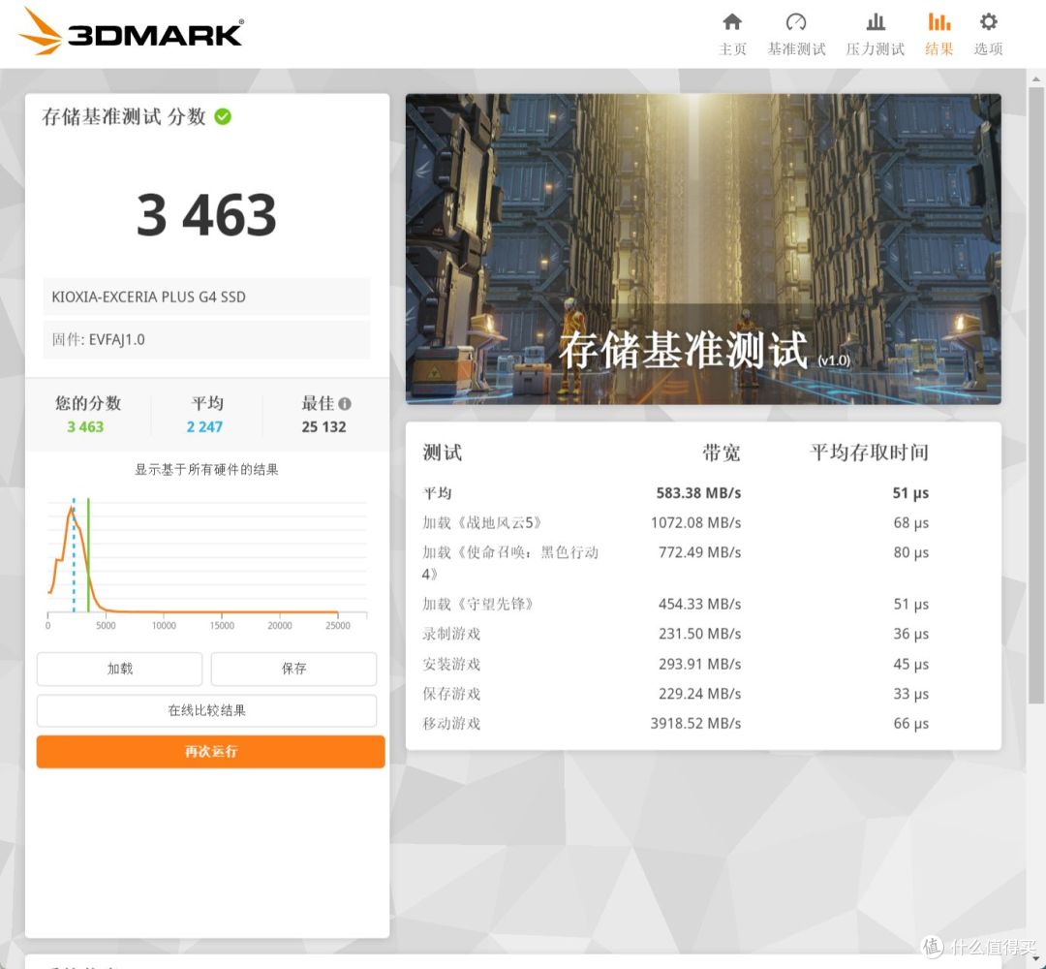Viewport: 1046px width, 969px height.
Task: Click the 保存 button
Action: pos(293,669)
